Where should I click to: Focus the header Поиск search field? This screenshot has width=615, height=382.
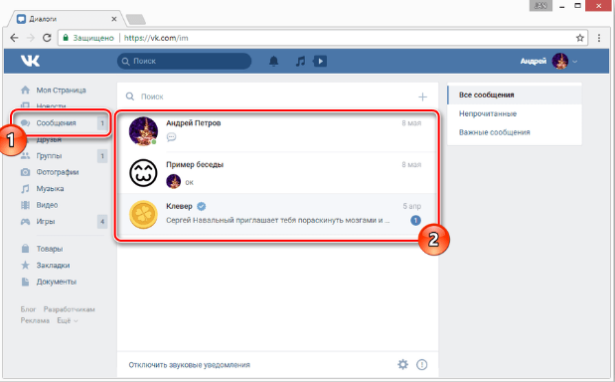(x=184, y=61)
